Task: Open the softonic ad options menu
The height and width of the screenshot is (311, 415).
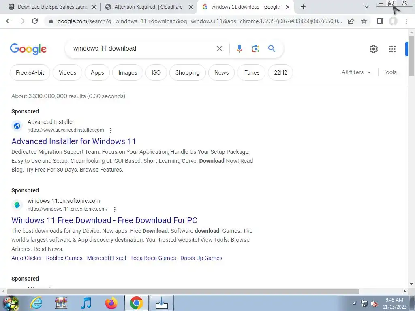Action: 115,209
